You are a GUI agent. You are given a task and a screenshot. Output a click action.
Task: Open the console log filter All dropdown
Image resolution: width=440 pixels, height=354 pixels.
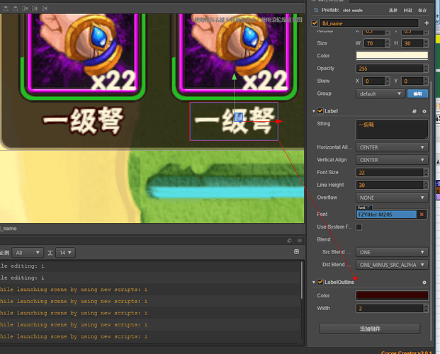28,253
